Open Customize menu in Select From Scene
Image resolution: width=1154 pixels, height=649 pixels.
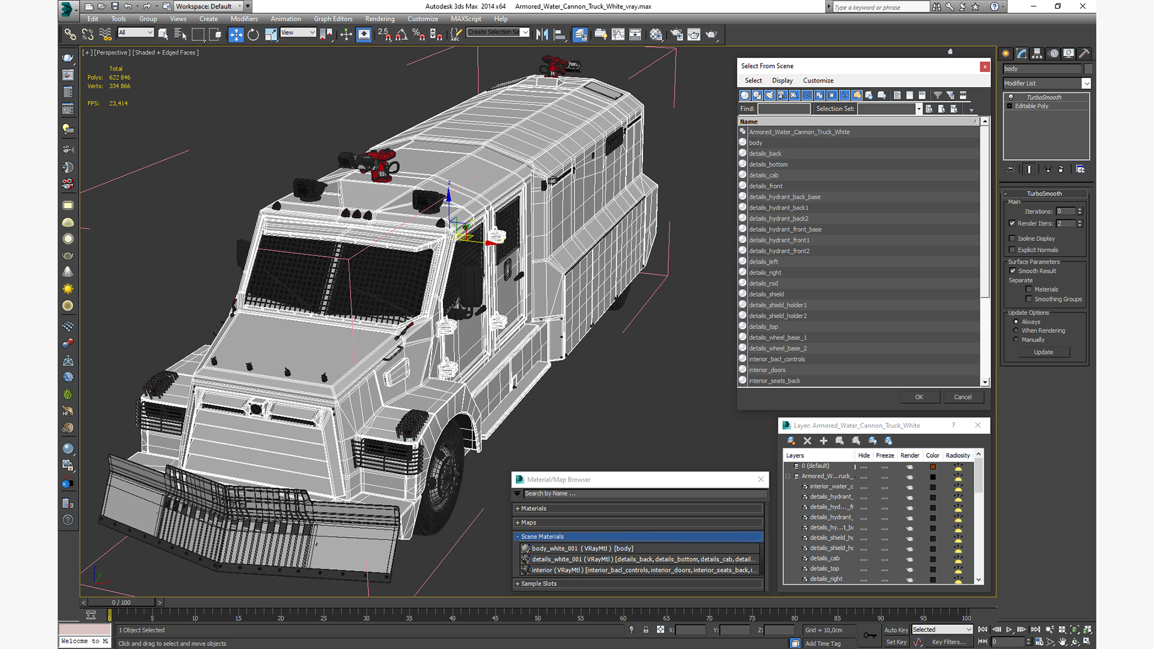[x=818, y=81]
